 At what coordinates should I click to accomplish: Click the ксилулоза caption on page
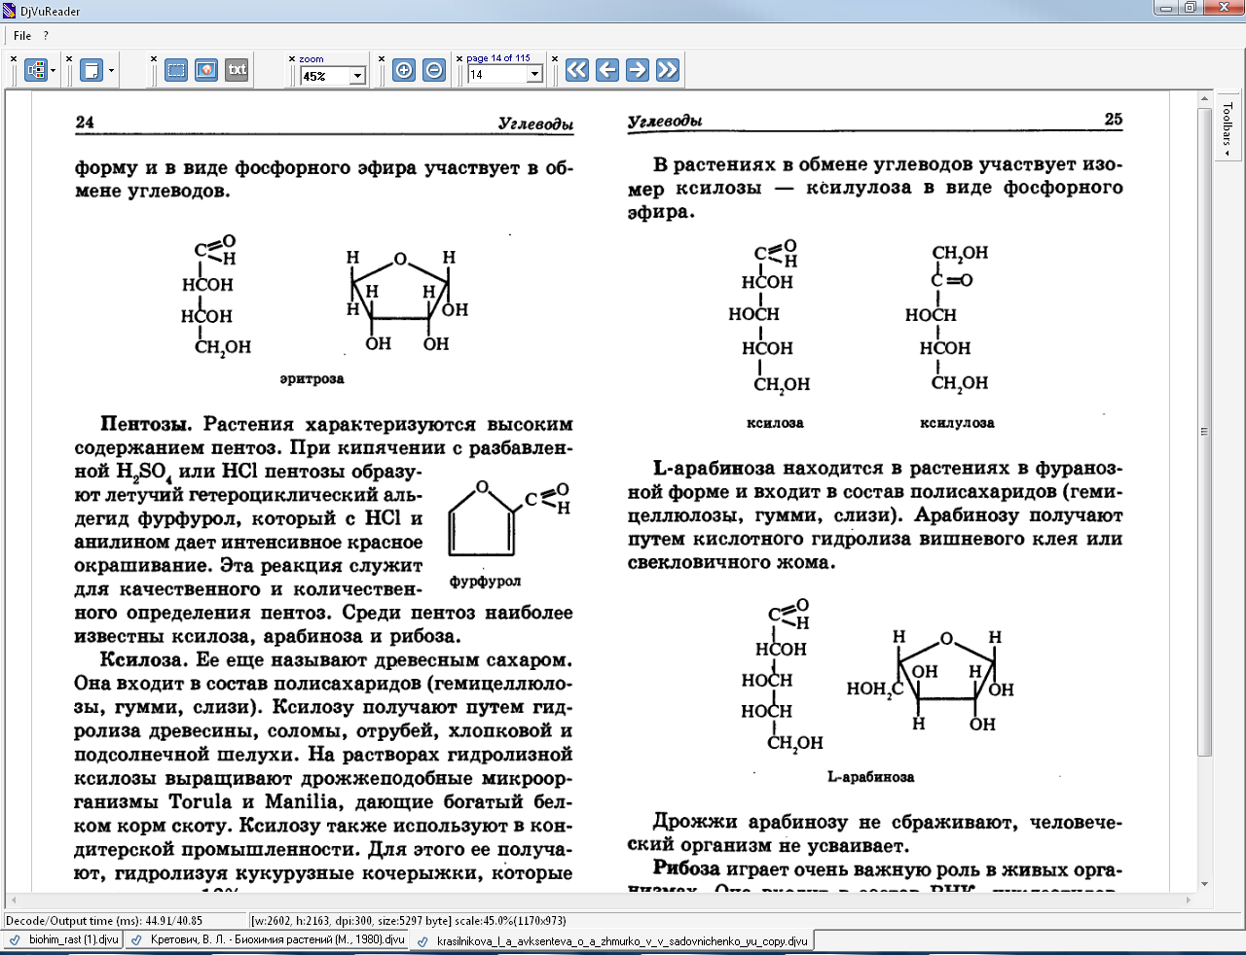pyautogui.click(x=957, y=423)
